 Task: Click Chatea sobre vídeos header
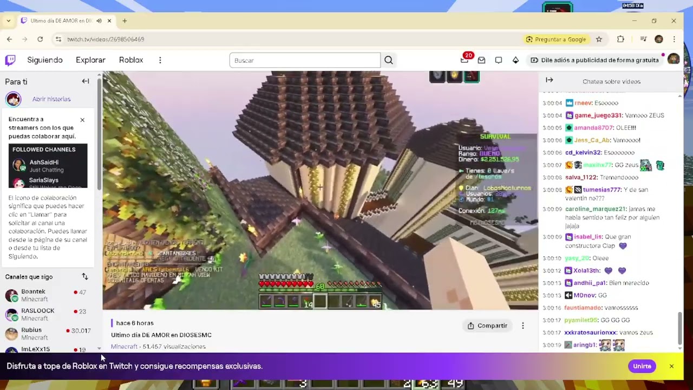(611, 81)
